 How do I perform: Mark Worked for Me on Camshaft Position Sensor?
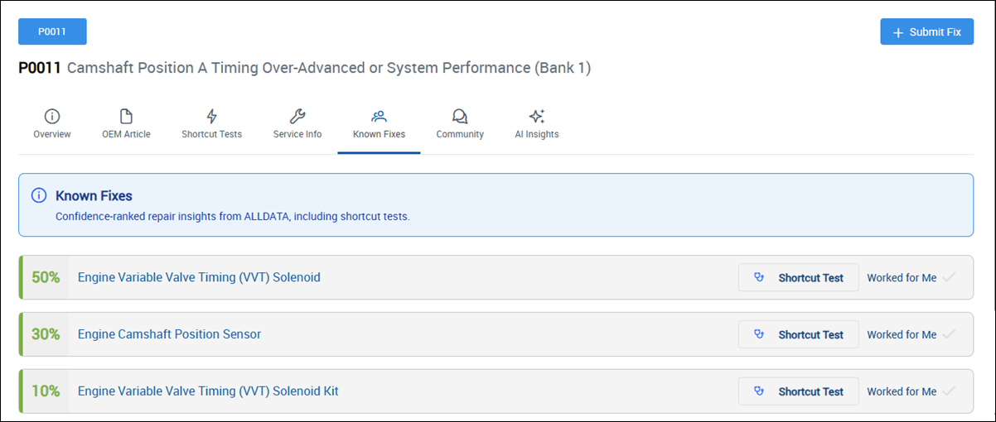coord(911,335)
